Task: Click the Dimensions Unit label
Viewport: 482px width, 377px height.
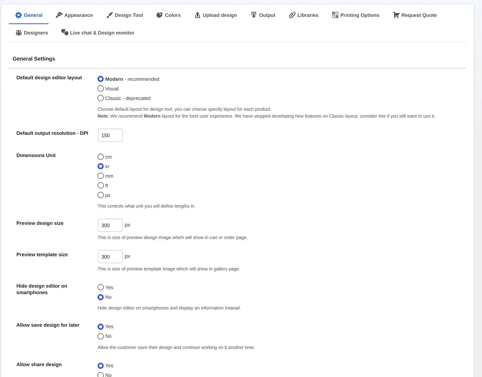Action: point(36,155)
